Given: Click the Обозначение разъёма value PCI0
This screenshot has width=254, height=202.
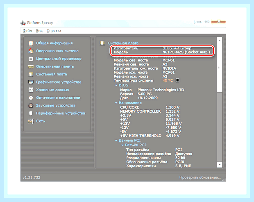Looking at the screenshot, I should coord(180,162).
